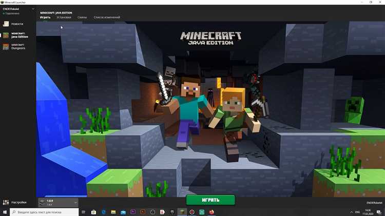The height and width of the screenshot is (216, 385).
Task: Show hidden system tray icons
Action: pos(351,212)
